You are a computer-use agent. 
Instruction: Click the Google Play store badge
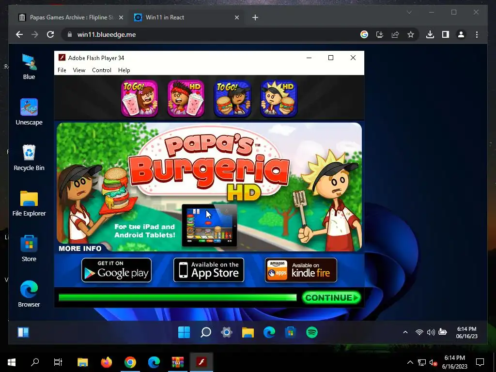click(116, 270)
